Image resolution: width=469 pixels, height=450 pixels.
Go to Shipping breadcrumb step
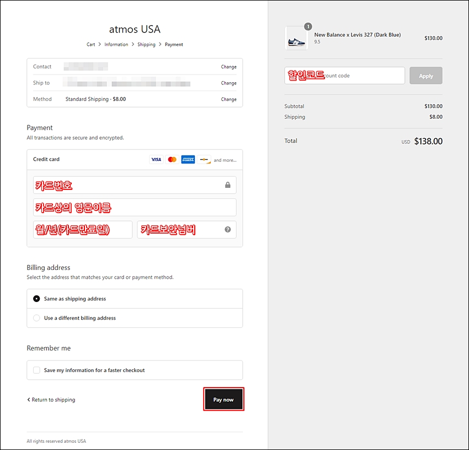[x=146, y=45]
